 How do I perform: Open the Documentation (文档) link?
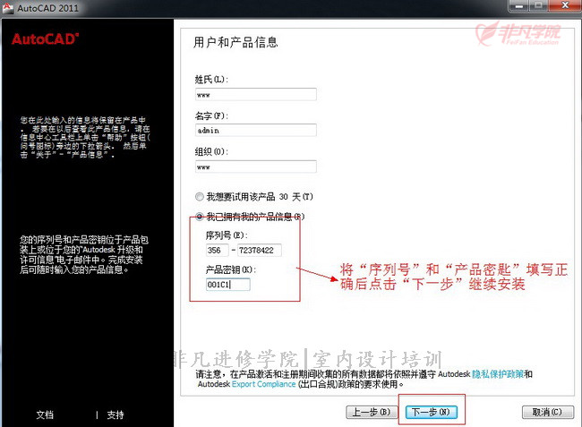45,414
